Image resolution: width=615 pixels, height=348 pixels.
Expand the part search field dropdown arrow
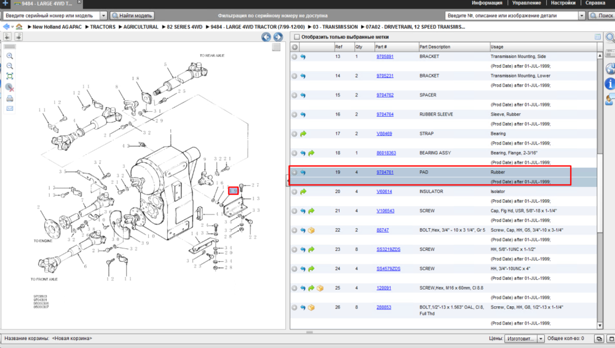pos(582,16)
